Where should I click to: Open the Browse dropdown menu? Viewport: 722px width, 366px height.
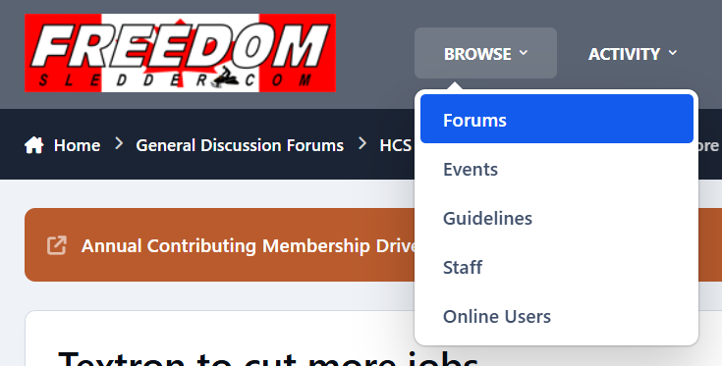(x=485, y=53)
